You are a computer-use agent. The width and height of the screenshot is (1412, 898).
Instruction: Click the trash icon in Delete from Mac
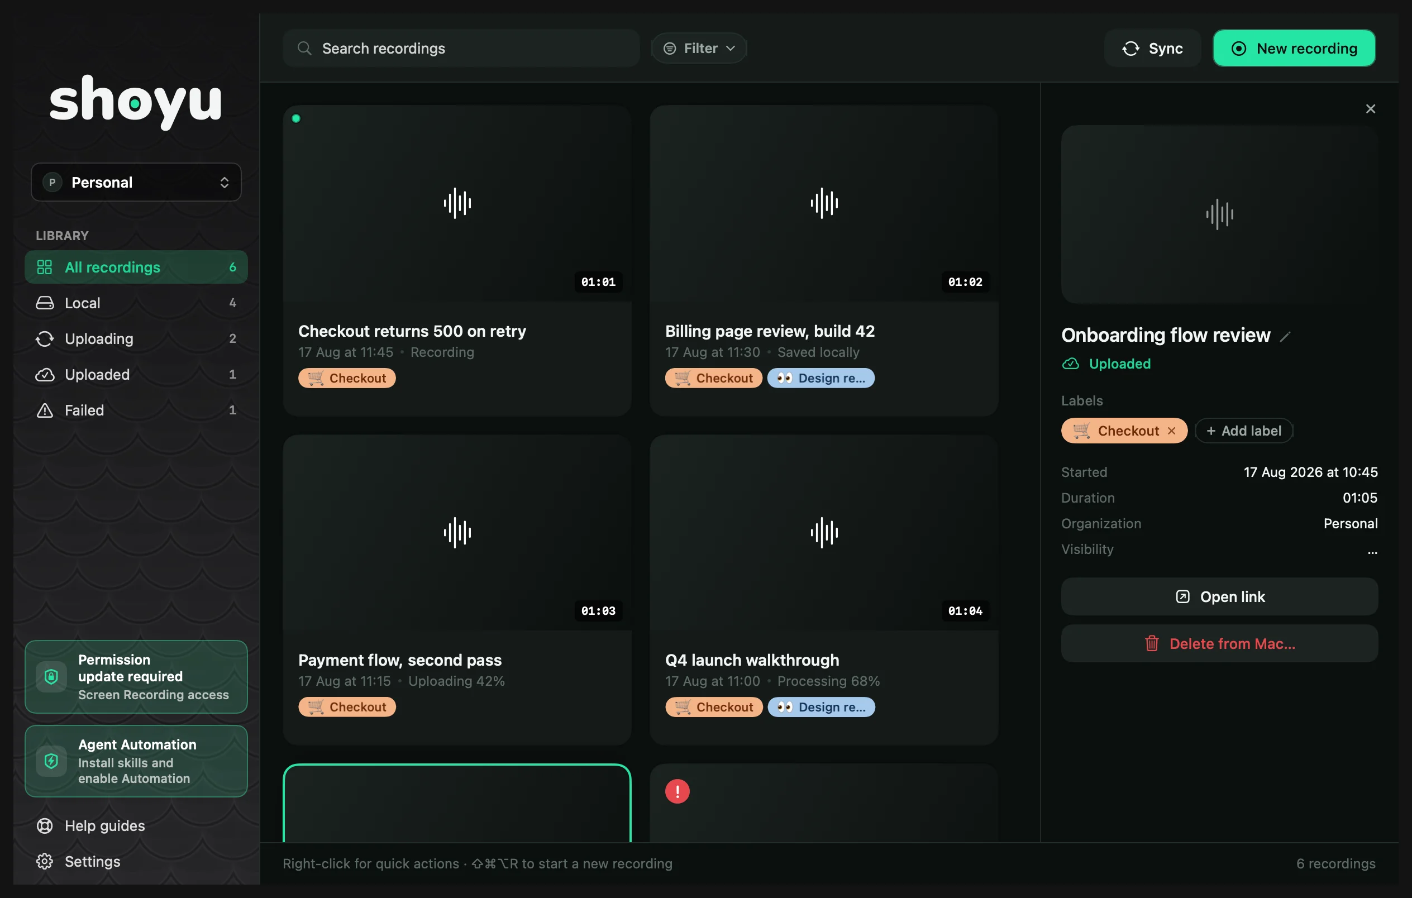(x=1152, y=643)
